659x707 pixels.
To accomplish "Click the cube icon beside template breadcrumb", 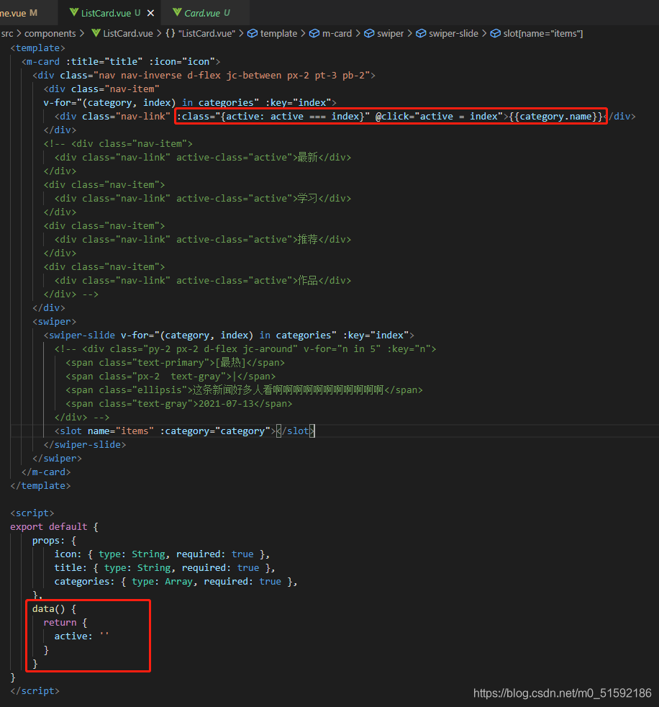I will pos(253,33).
